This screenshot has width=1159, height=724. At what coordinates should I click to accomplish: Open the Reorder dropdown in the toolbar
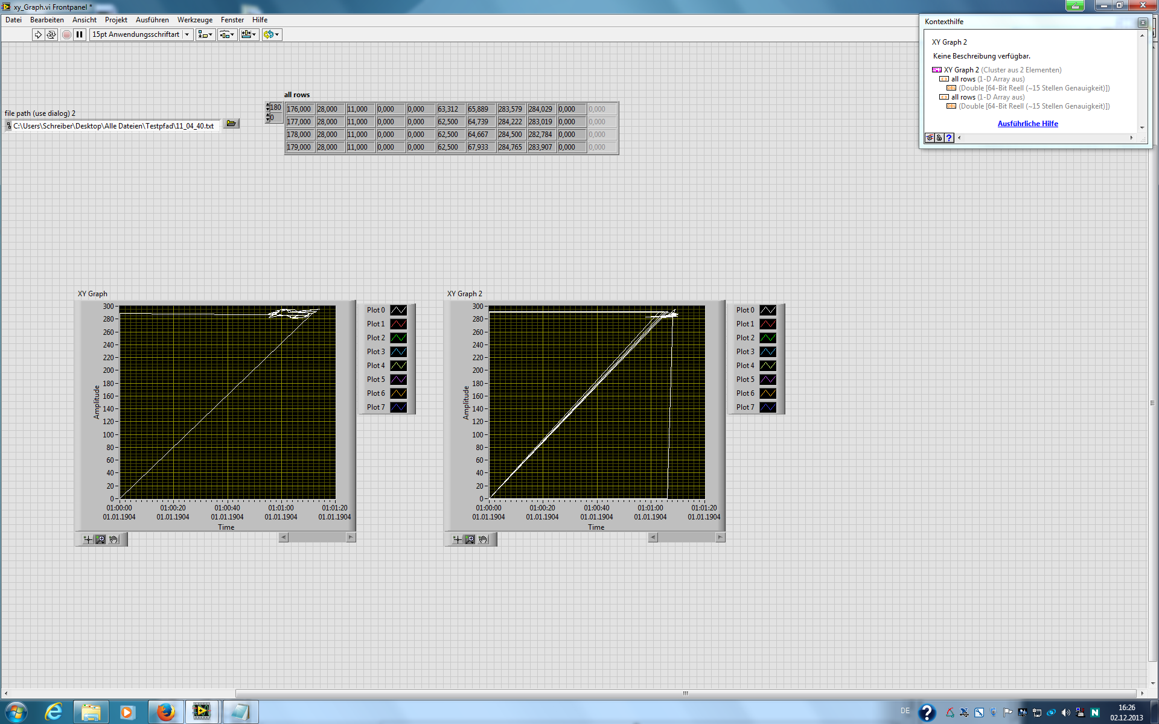point(272,34)
